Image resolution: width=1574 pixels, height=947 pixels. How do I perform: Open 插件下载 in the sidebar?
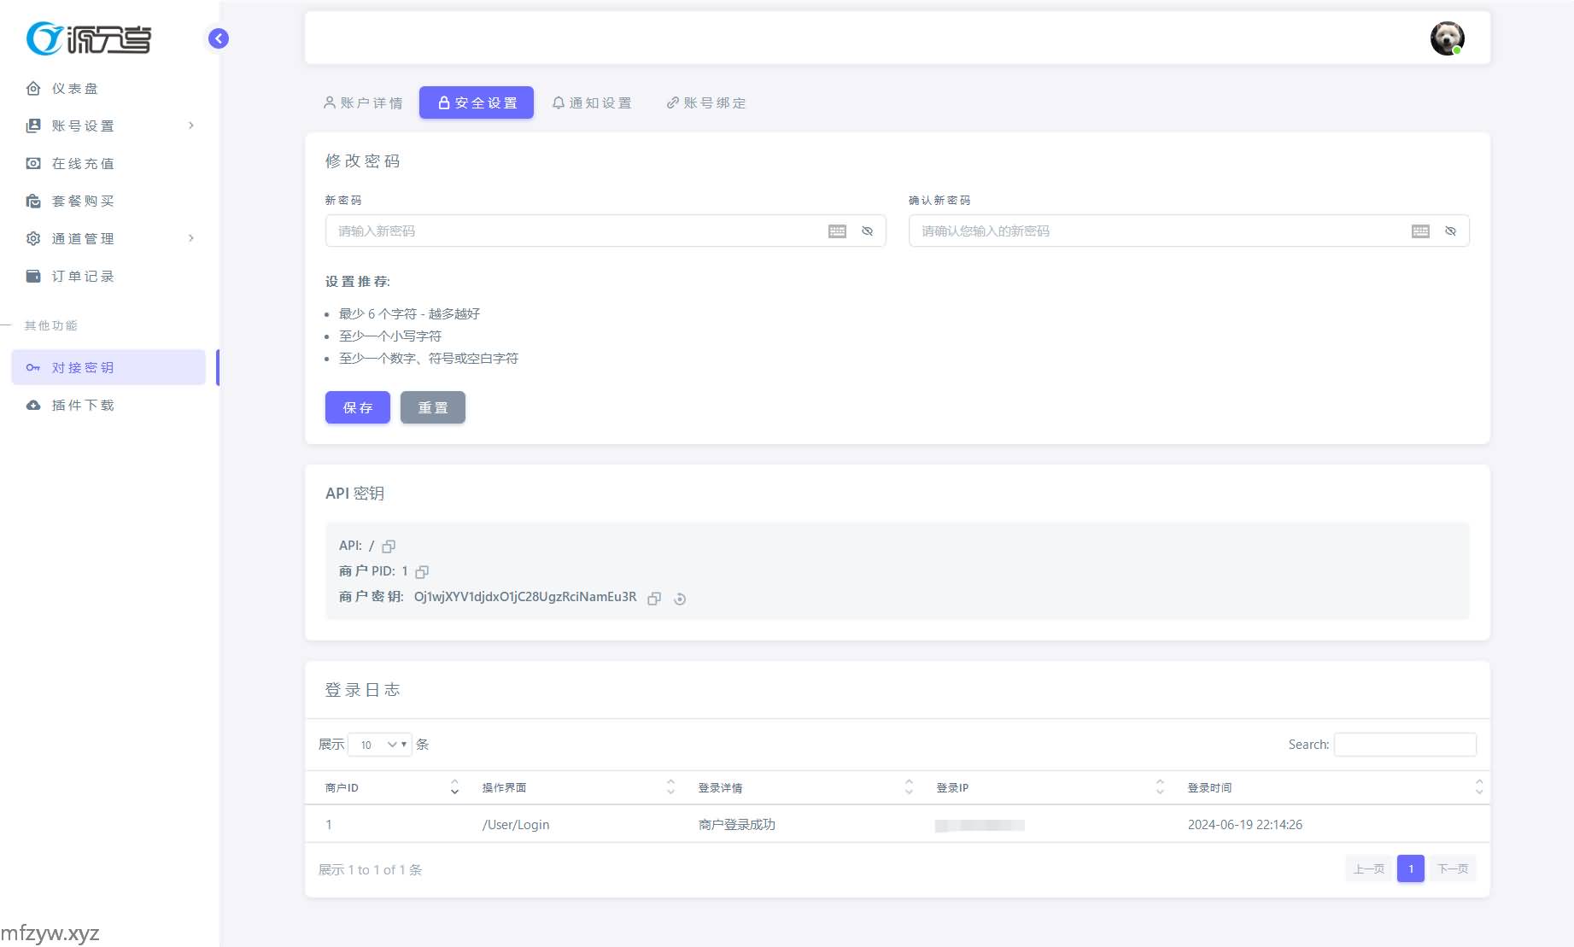click(83, 405)
